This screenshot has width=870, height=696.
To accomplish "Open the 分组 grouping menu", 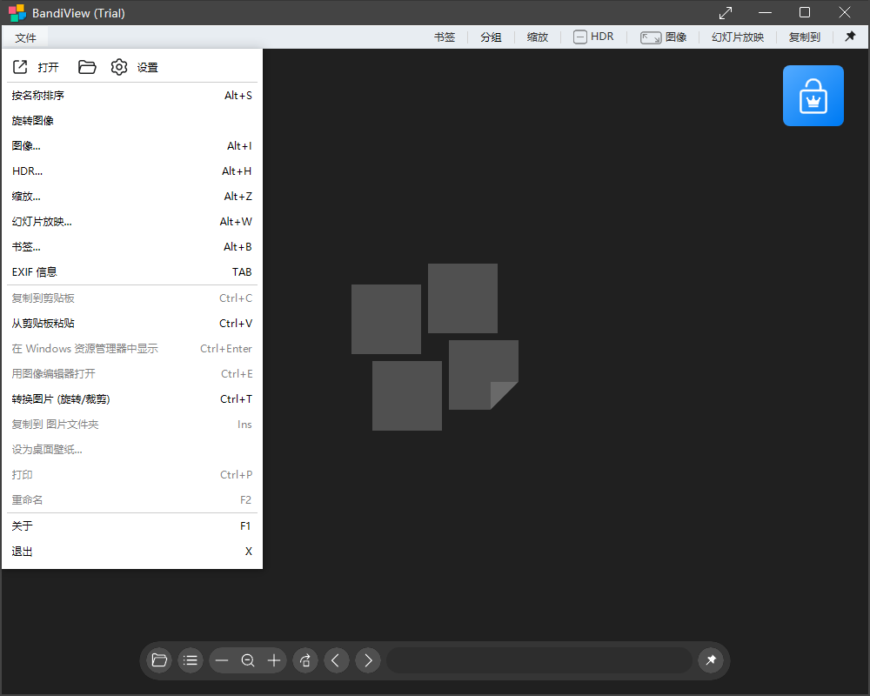I will [491, 37].
